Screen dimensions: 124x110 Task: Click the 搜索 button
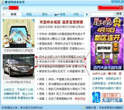119,14
